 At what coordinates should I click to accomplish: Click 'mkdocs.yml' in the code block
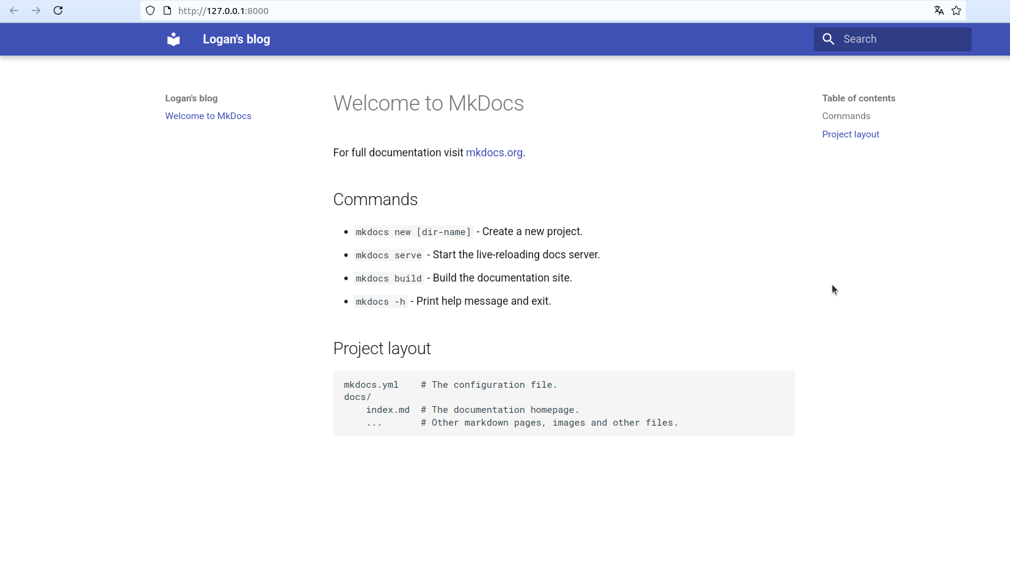tap(371, 385)
